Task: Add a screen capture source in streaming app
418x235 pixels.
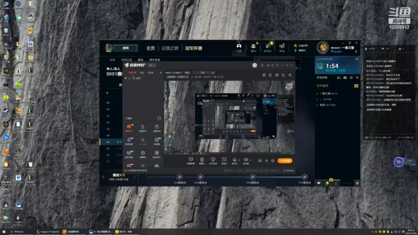Action: [191, 161]
